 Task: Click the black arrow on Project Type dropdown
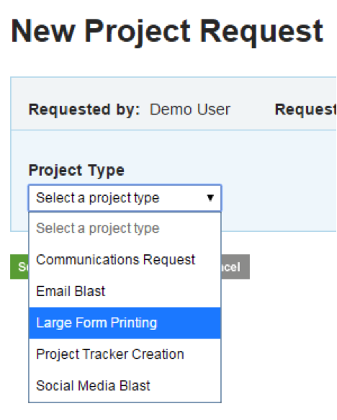tap(210, 198)
